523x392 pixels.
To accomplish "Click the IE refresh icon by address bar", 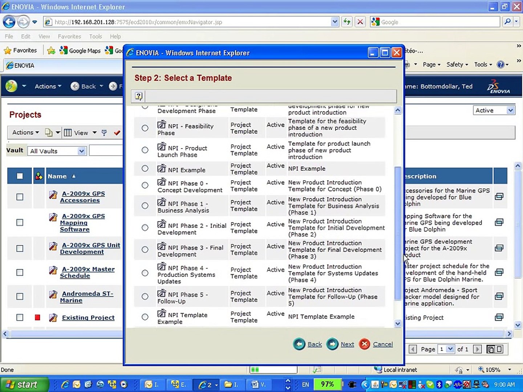I will point(347,22).
